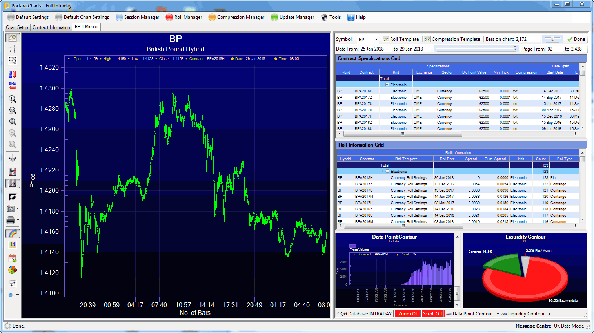Click the Trade Volume legend swatch
594x333 pixels.
tap(352, 246)
